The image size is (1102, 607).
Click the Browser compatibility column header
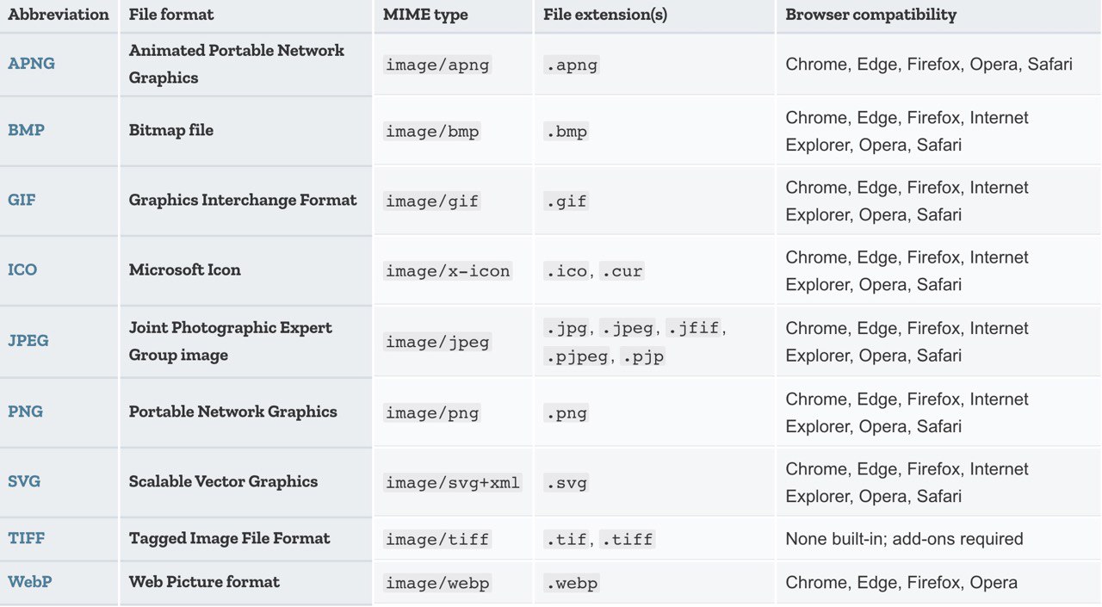coord(870,15)
